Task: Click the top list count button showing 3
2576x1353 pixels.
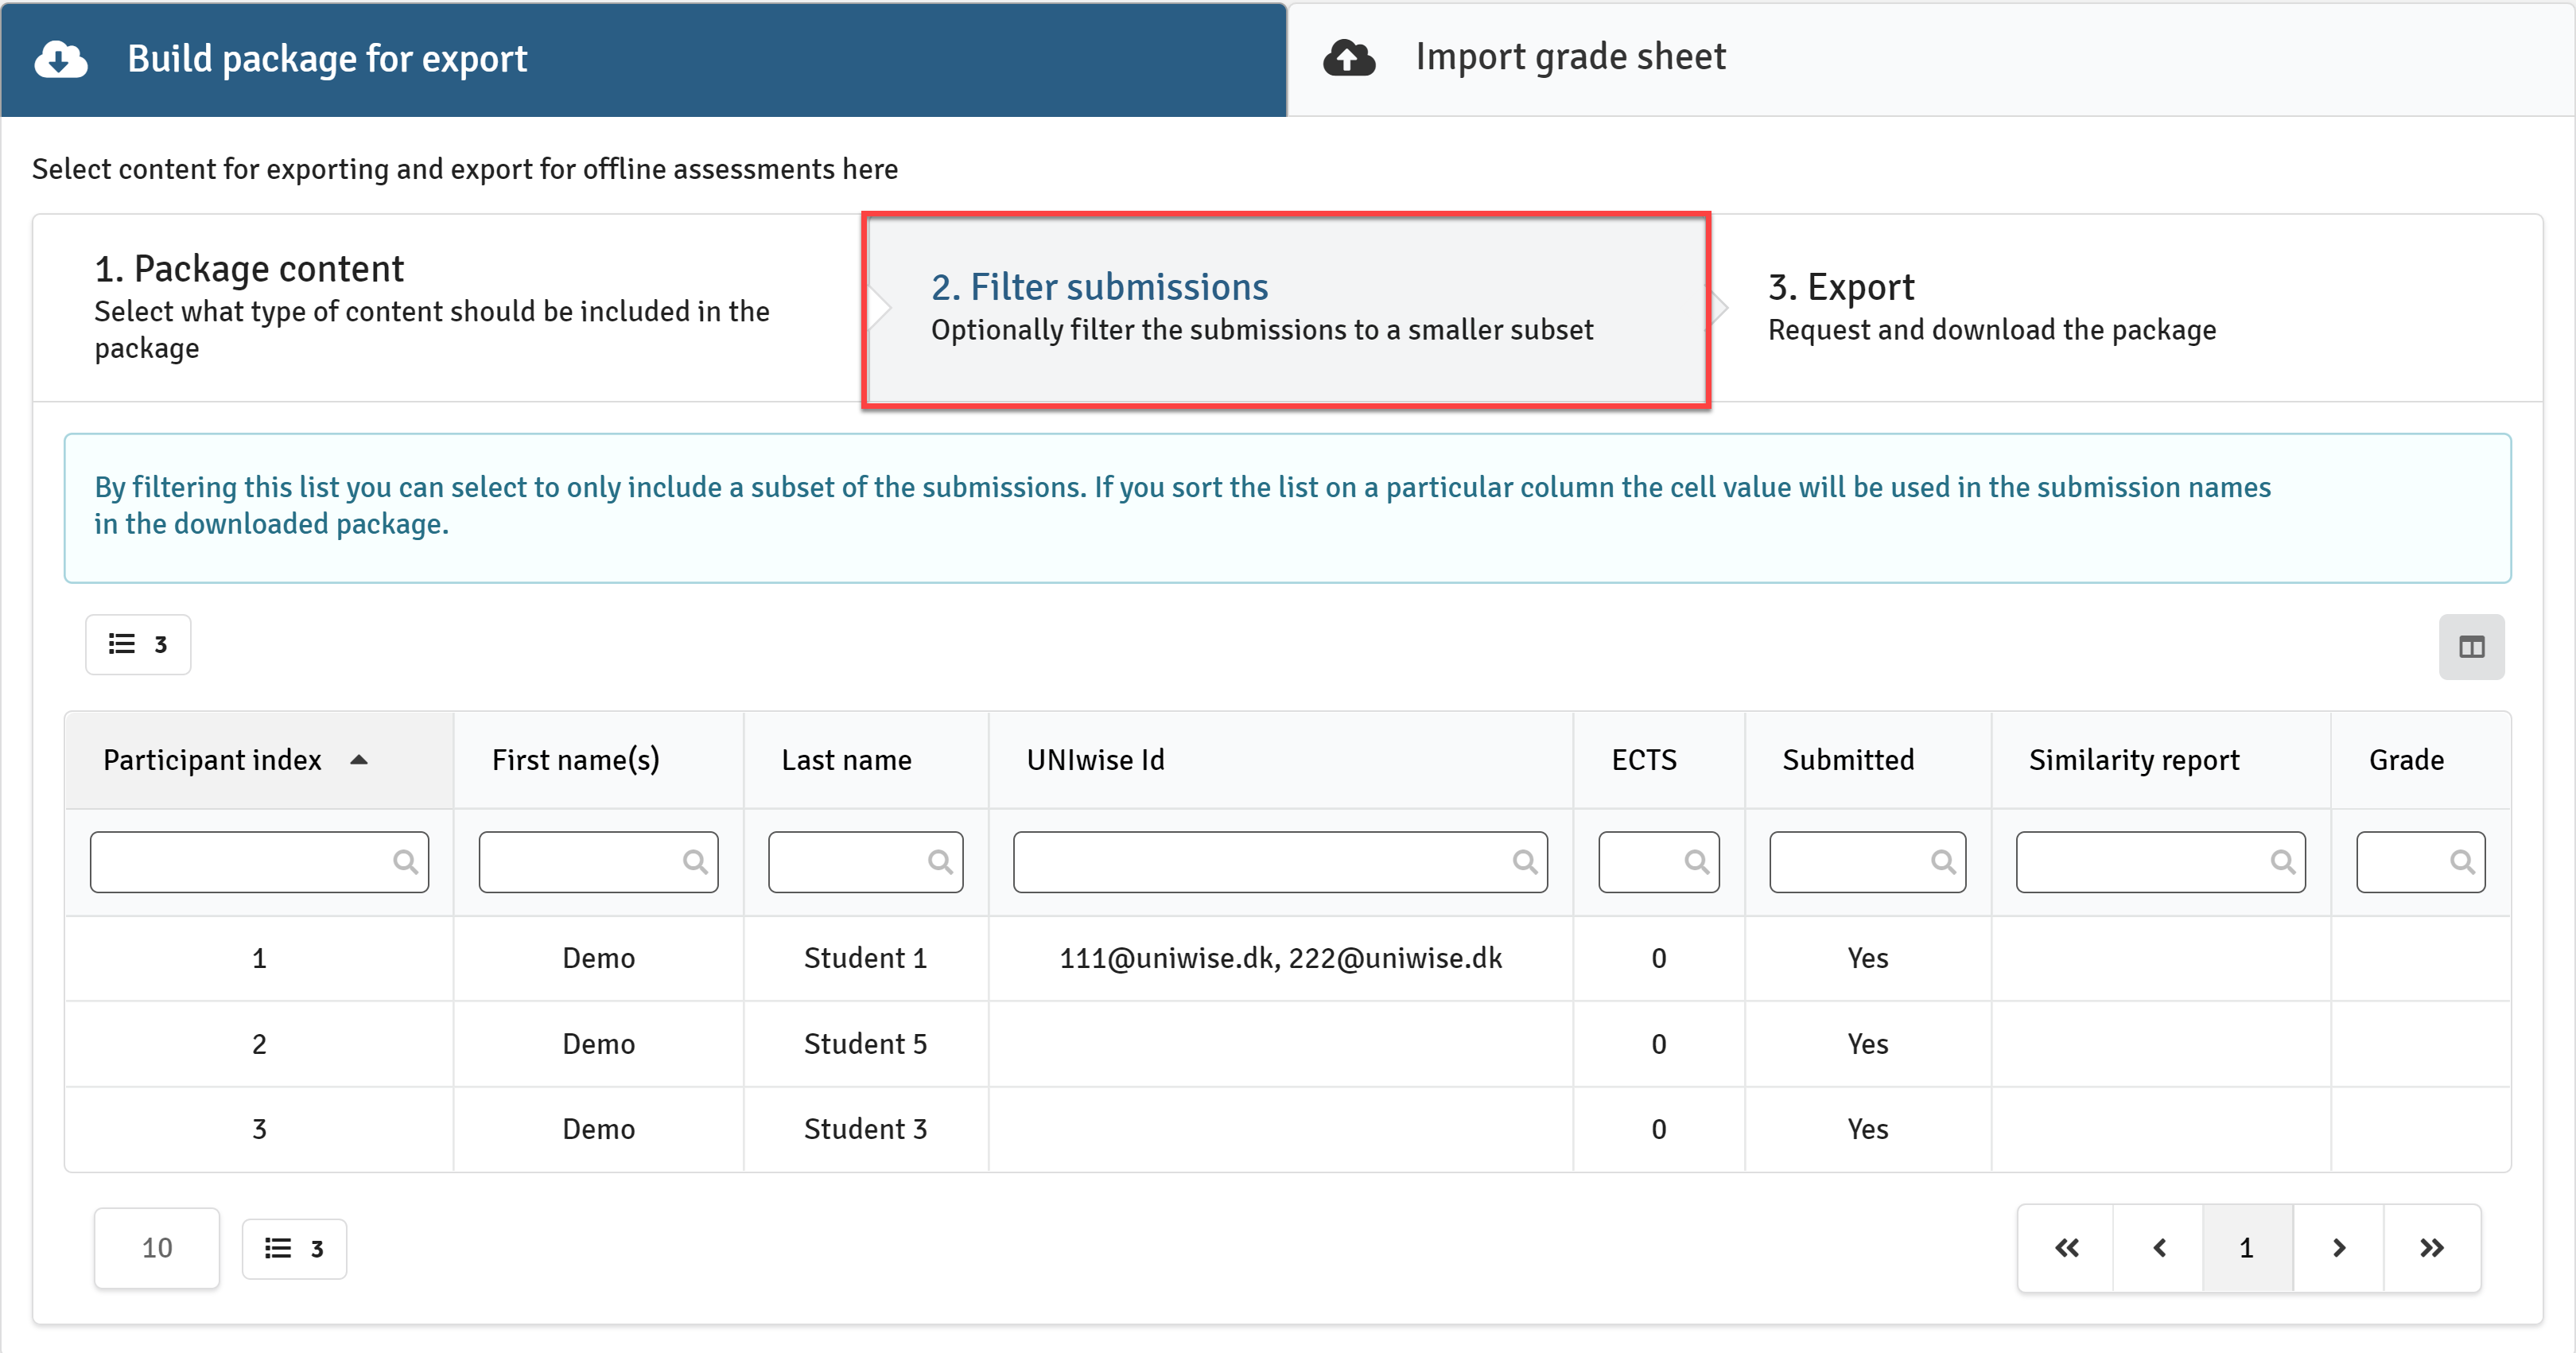Action: pos(138,644)
